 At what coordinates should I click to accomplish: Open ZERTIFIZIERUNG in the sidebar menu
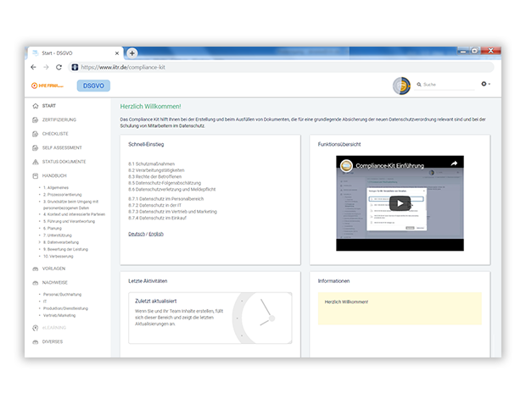59,120
